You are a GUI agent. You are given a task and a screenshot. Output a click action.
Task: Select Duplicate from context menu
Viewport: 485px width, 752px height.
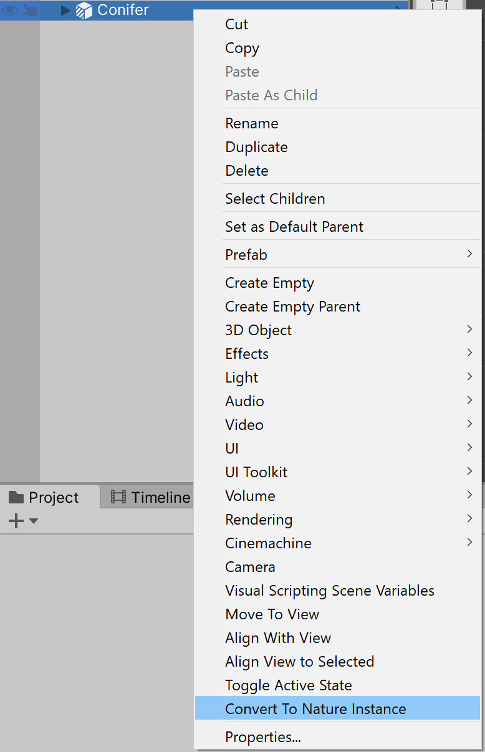pyautogui.click(x=256, y=147)
